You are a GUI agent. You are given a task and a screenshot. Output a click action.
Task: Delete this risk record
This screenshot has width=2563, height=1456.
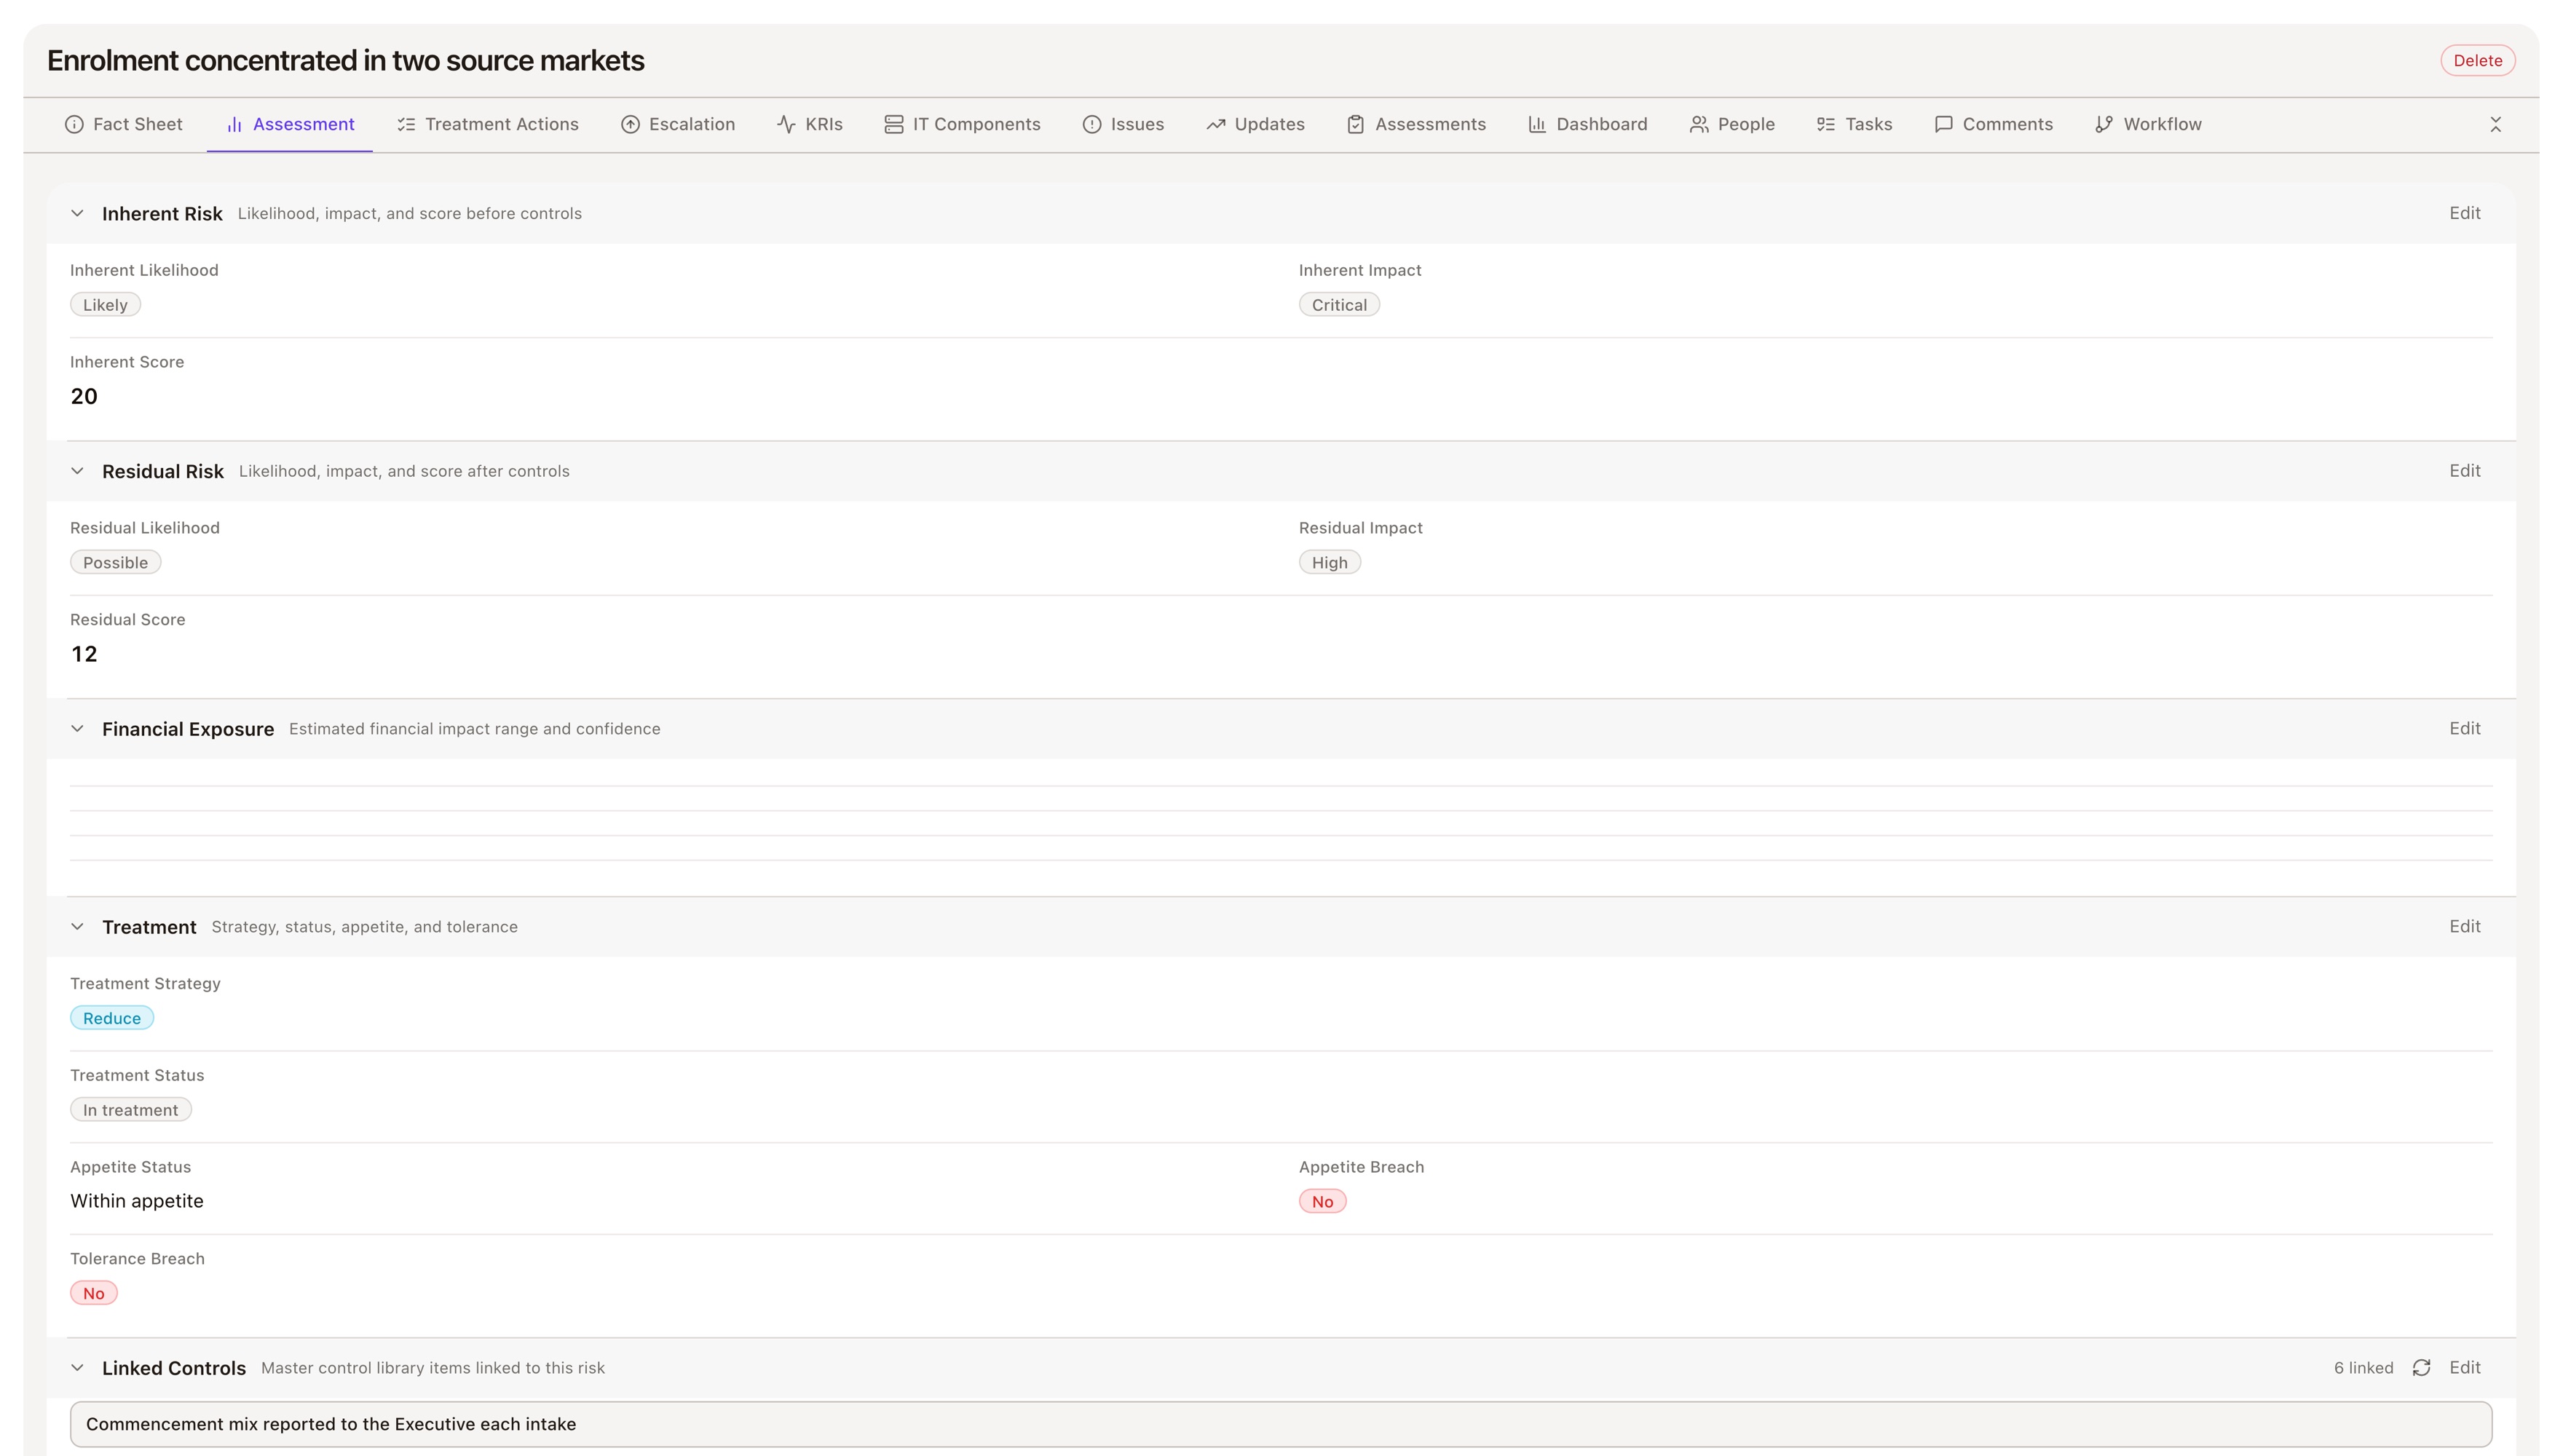click(x=2477, y=60)
